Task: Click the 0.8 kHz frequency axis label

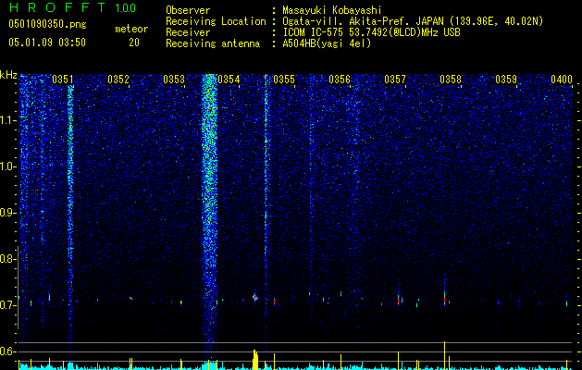Action: point(7,259)
